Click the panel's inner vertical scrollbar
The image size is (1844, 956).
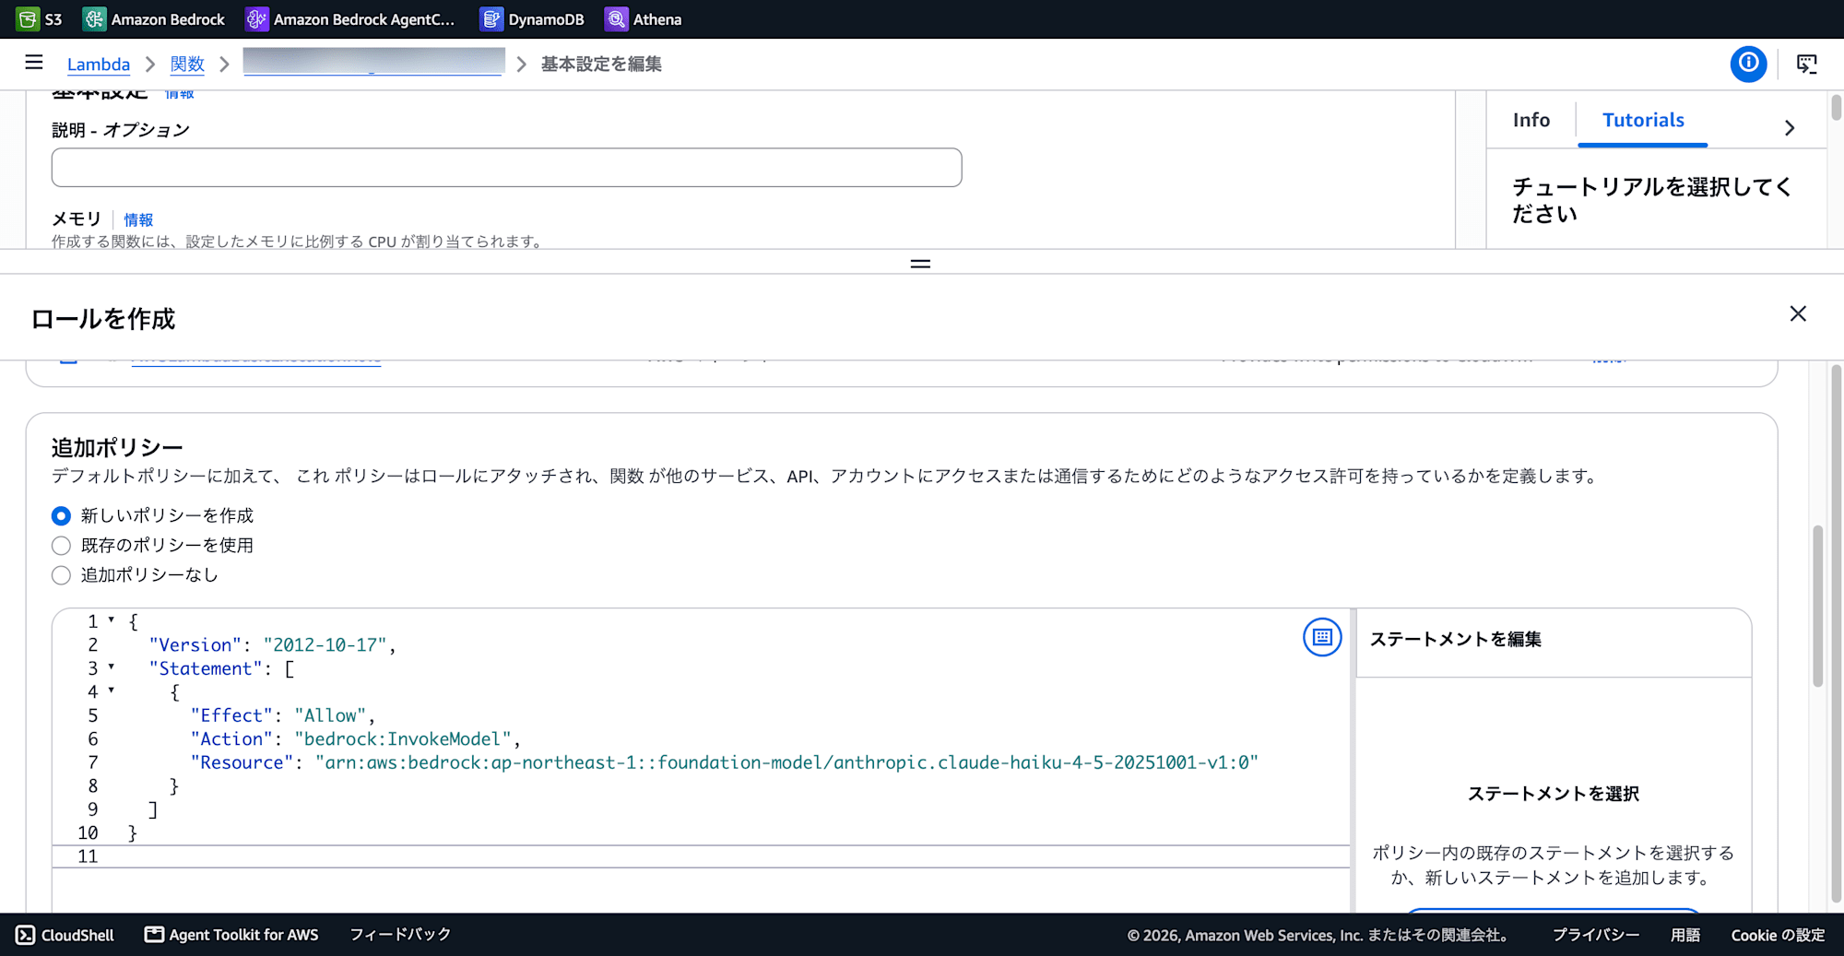tap(1818, 607)
